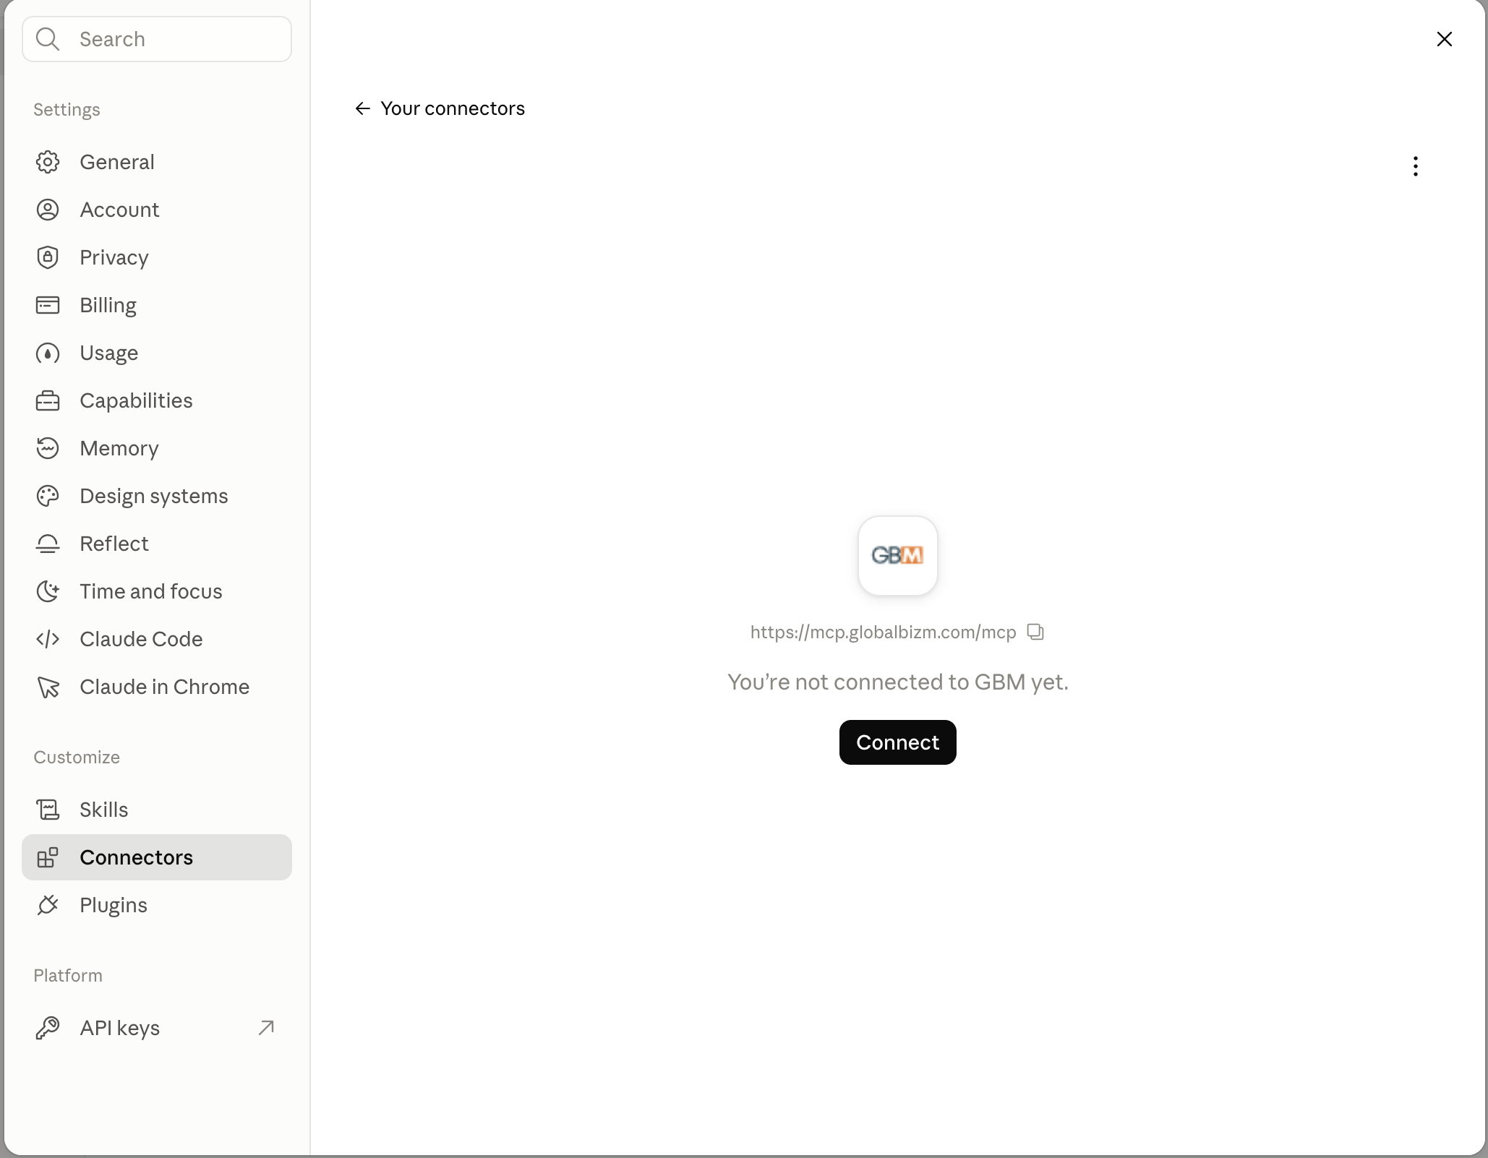This screenshot has height=1158, width=1488.
Task: Open the three-dot connector options menu
Action: click(1415, 166)
